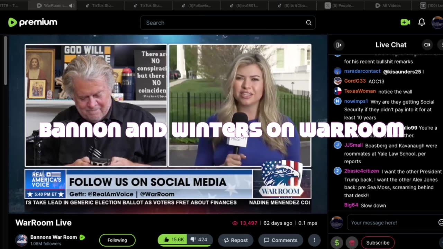Screen dimensions: 443x249
Task: Click JJSmall's J avatar
Action: [337, 145]
